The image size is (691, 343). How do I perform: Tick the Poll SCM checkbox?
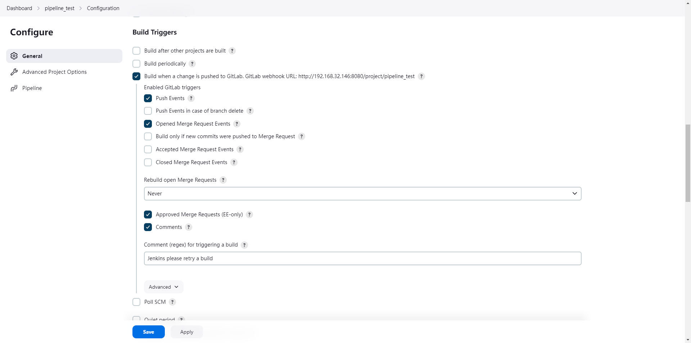coord(136,302)
